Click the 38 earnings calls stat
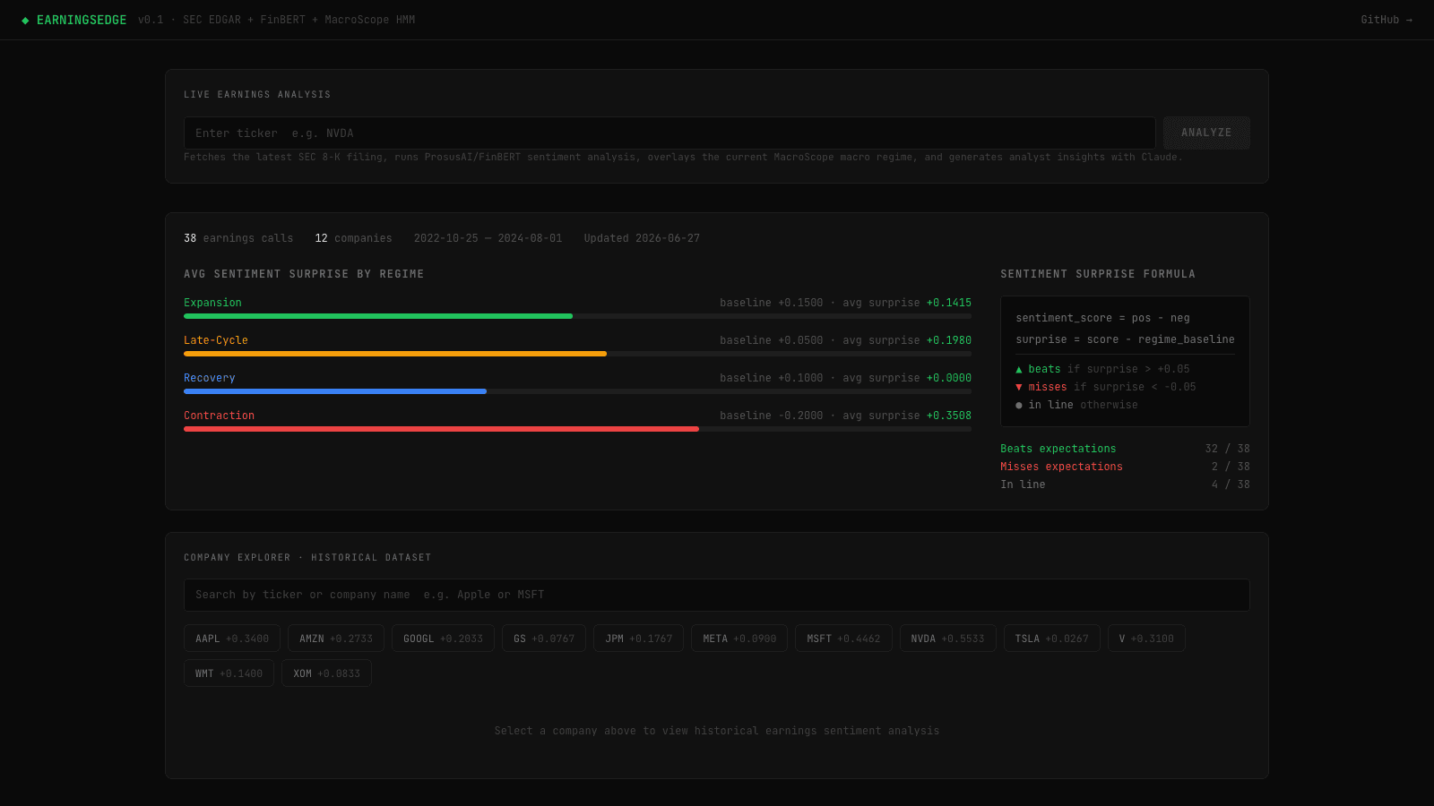This screenshot has height=806, width=1434. [x=238, y=238]
